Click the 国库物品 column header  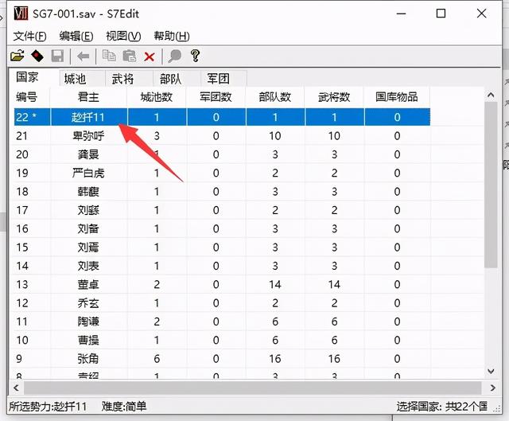[x=397, y=97]
